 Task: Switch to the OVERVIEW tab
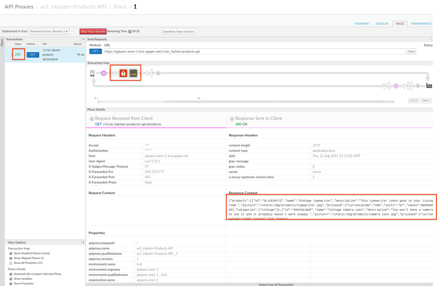tap(361, 24)
